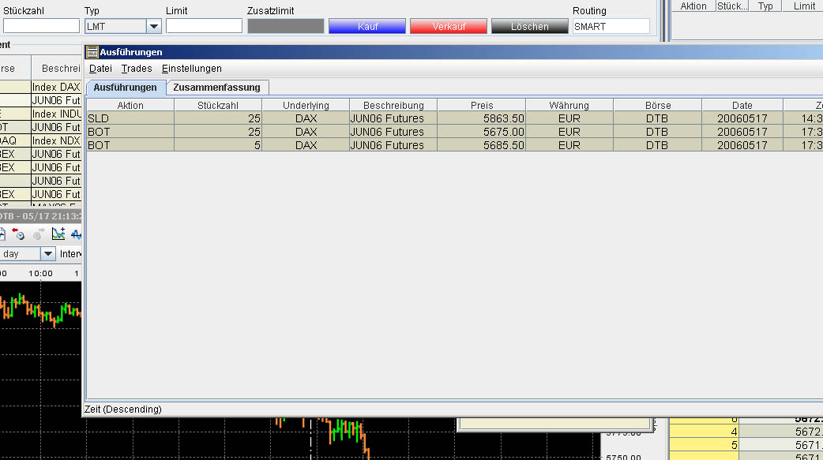Open the Datei menu
Screen dimensions: 823x460
[x=100, y=69]
